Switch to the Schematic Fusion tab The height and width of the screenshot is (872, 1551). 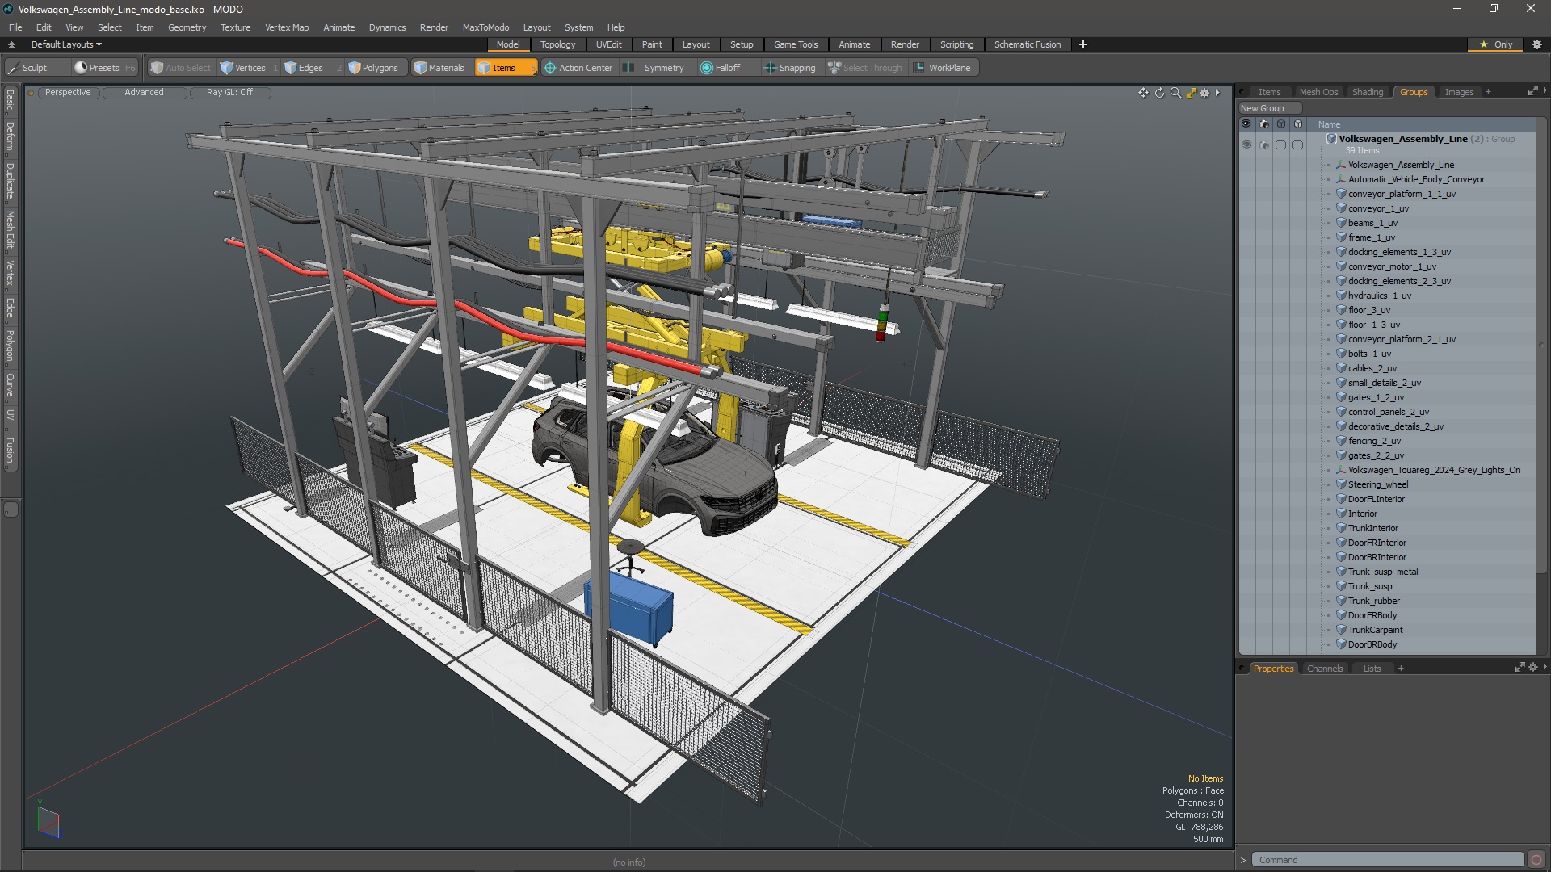1028,44
